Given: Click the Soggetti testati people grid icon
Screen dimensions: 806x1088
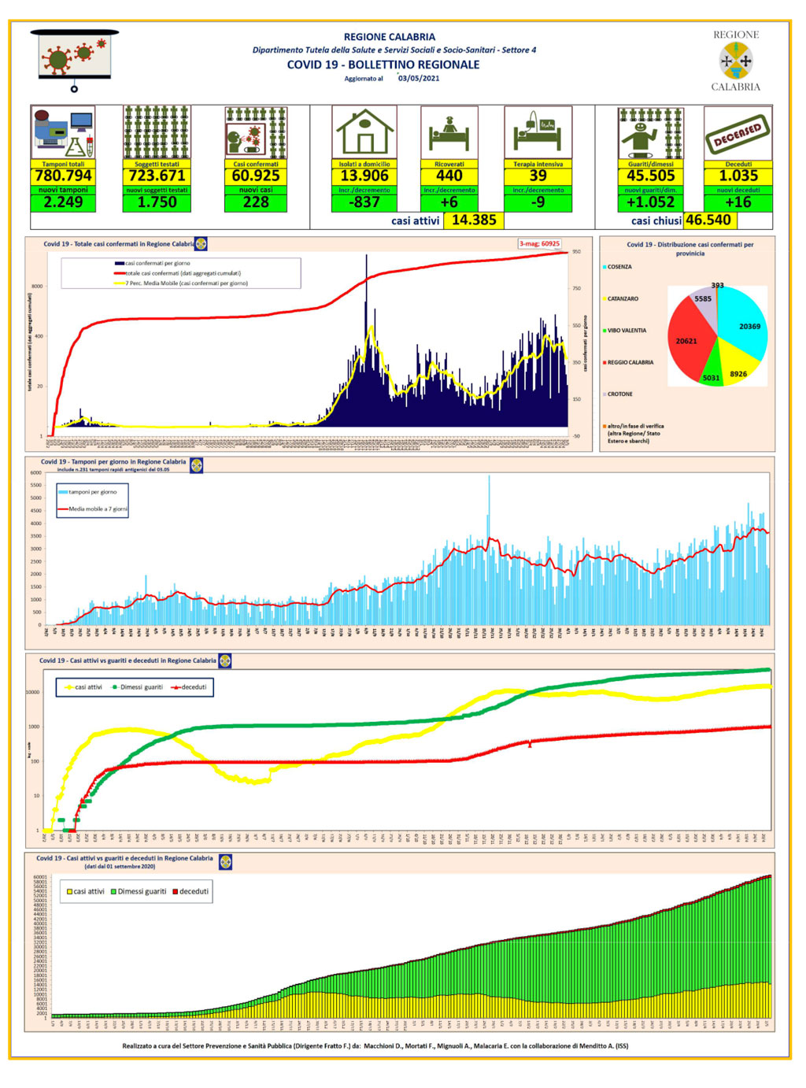Looking at the screenshot, I should coord(157,133).
